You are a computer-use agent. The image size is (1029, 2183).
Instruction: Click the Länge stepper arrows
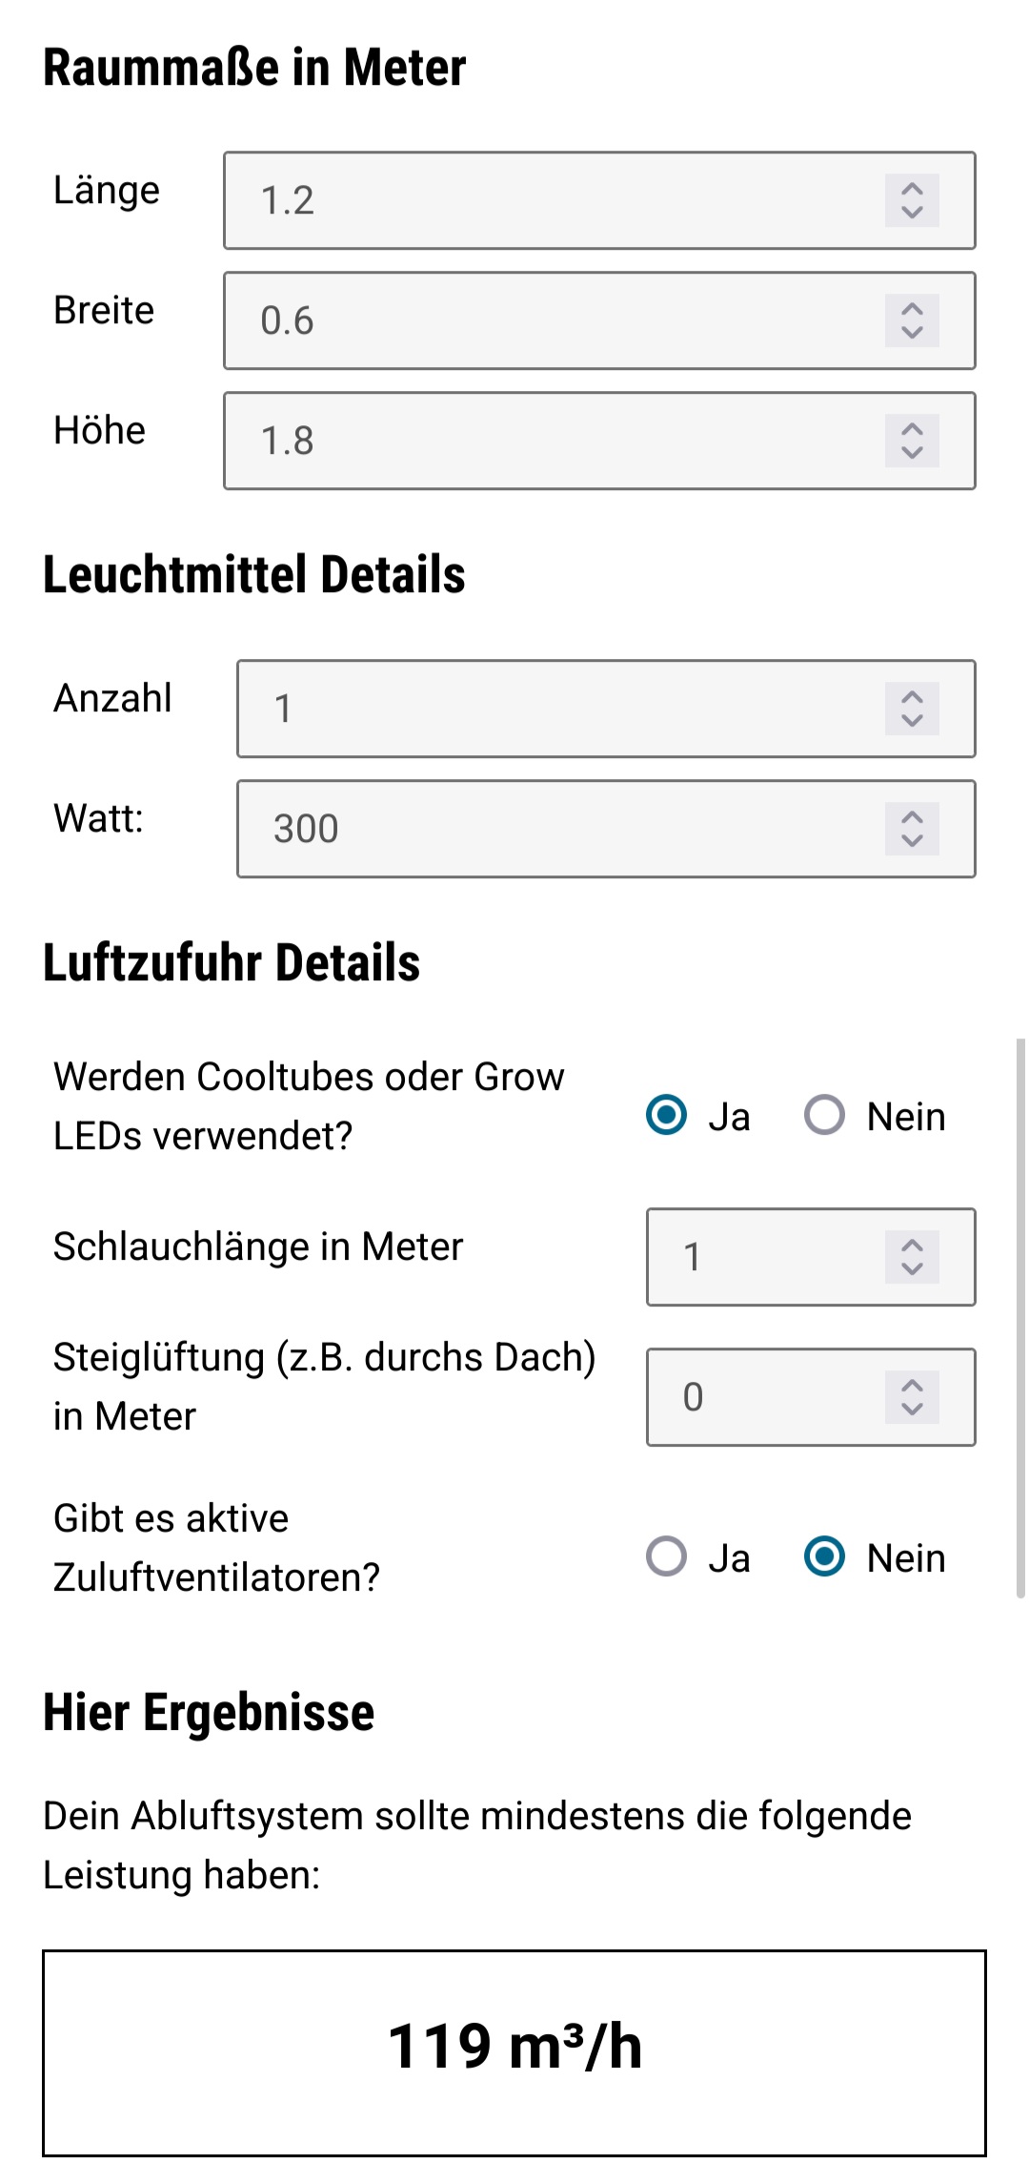912,200
